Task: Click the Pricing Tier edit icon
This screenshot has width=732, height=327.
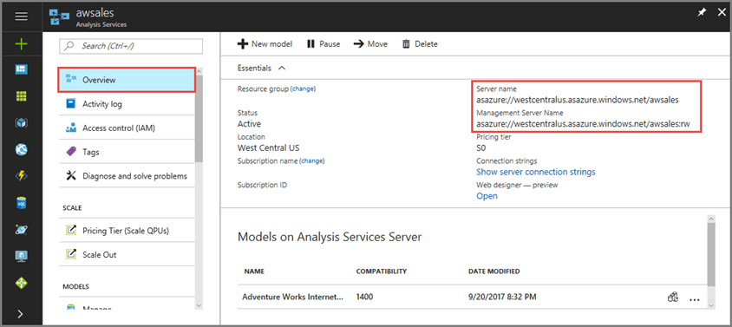Action: click(71, 231)
